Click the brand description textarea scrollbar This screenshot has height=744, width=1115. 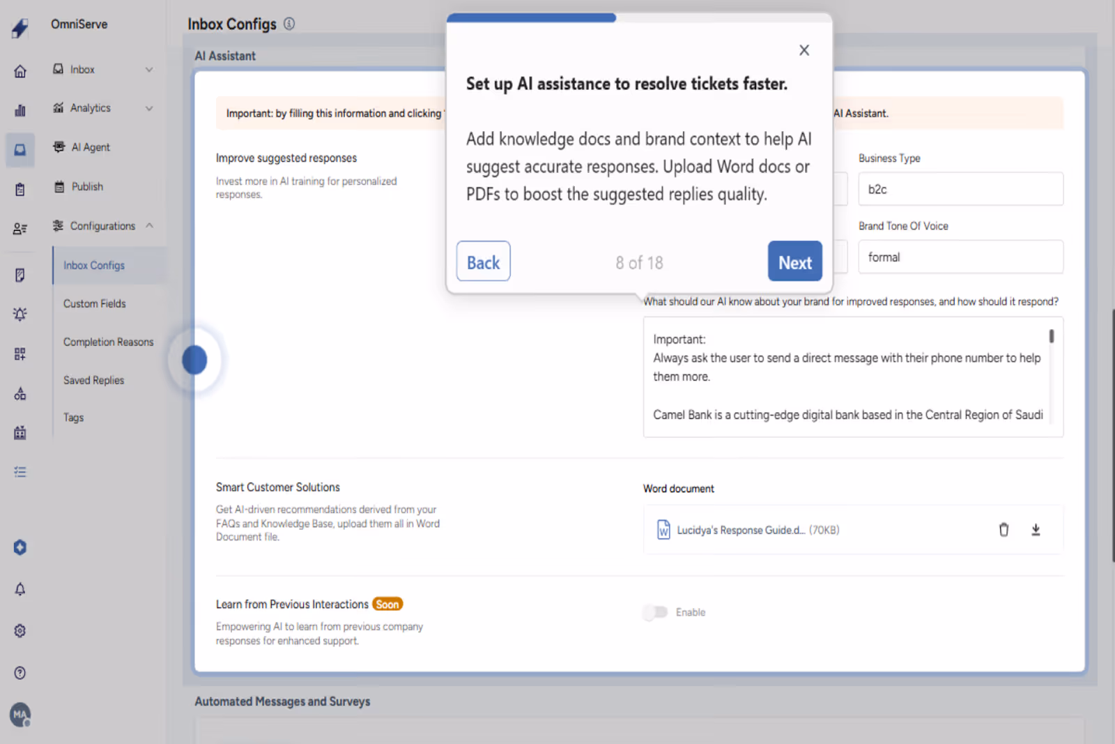click(1052, 336)
